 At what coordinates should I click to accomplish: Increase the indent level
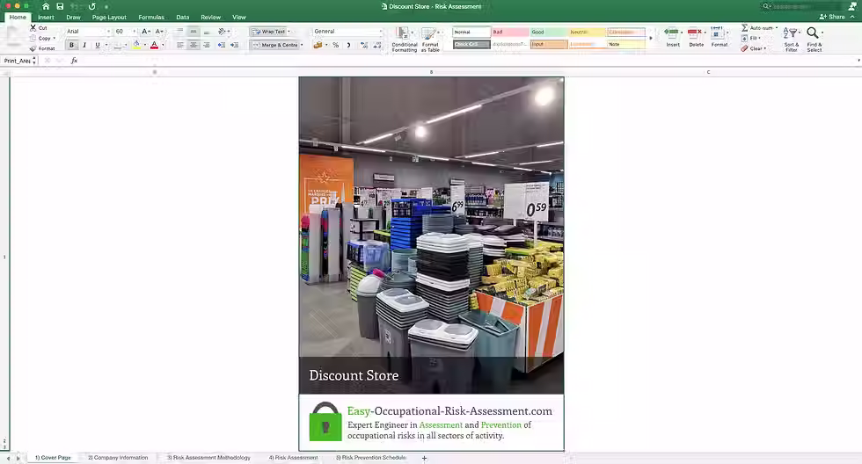click(x=234, y=45)
